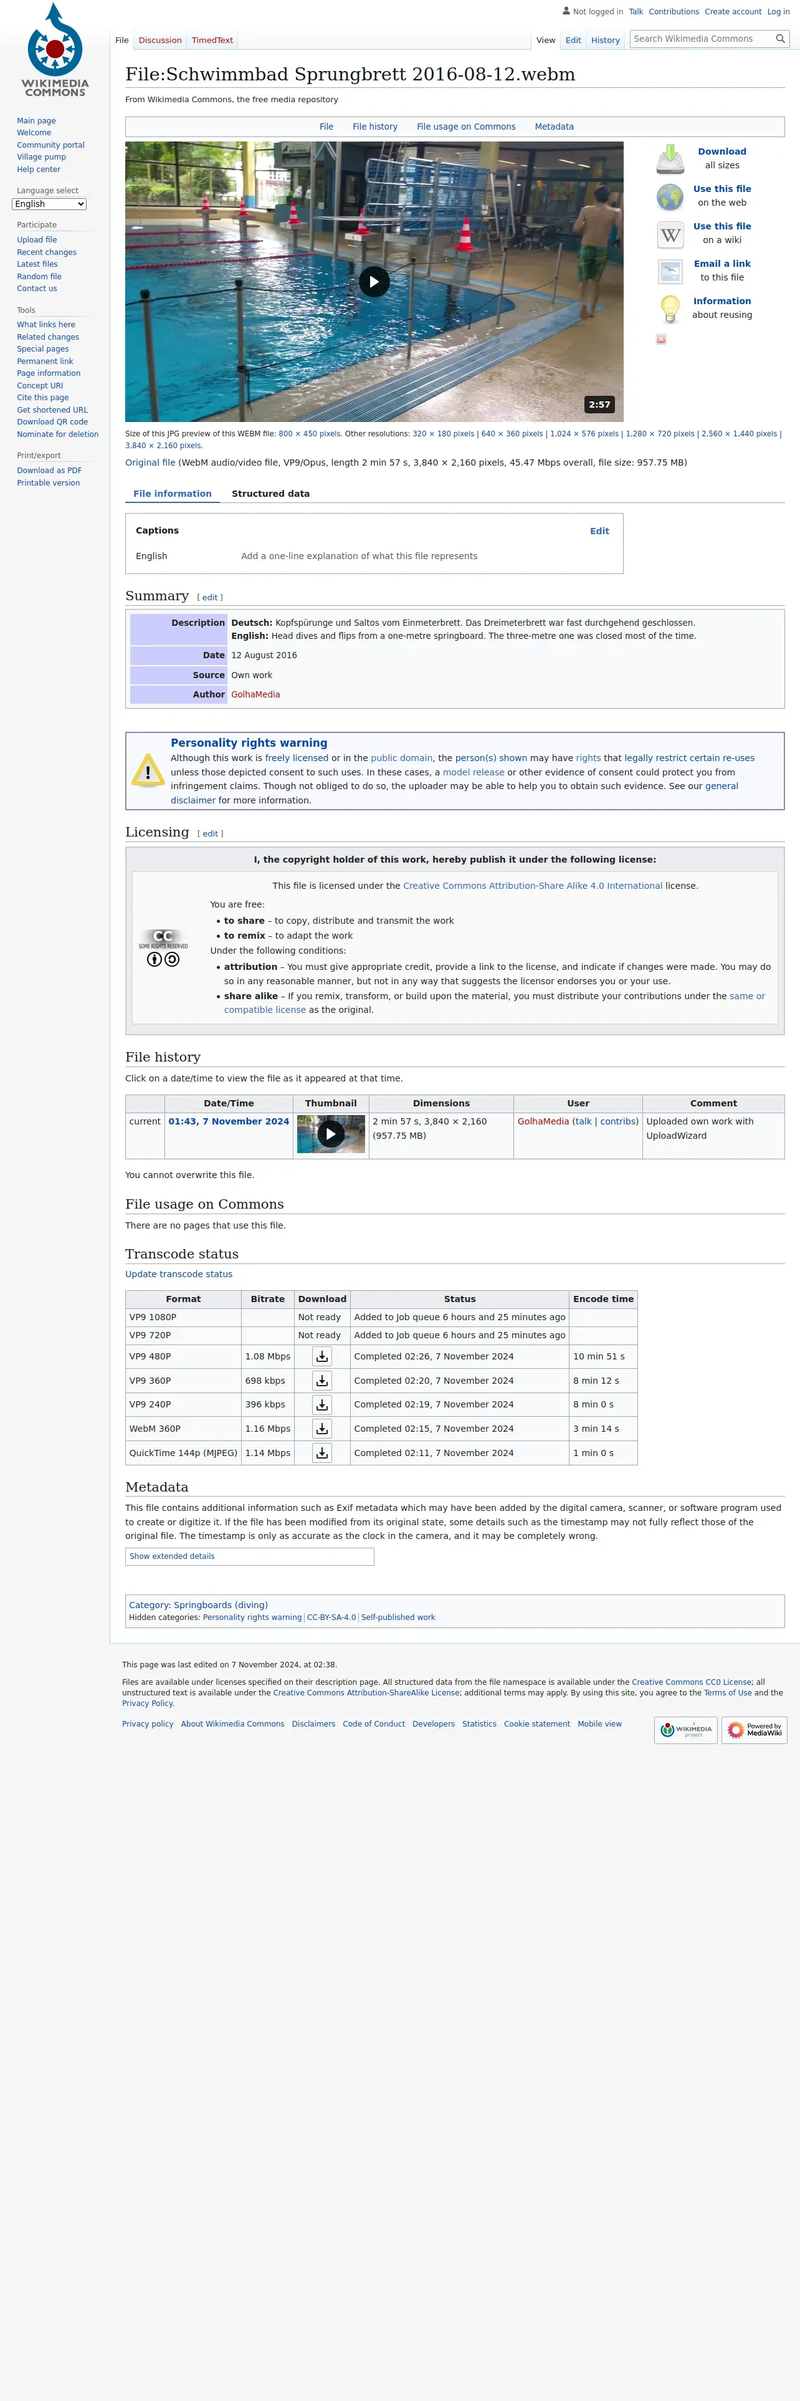Download the VP9 240P transcode

[322, 1404]
